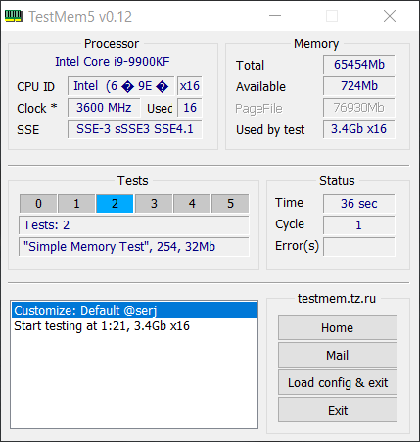Click the Mail button
Image resolution: width=420 pixels, height=442 pixels.
pyautogui.click(x=338, y=355)
